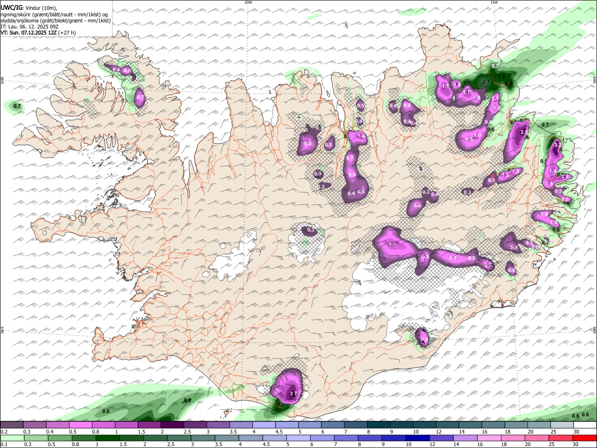Click the '64N' latitude label on right edge
The height and width of the screenshot is (448, 597).
tap(595, 330)
